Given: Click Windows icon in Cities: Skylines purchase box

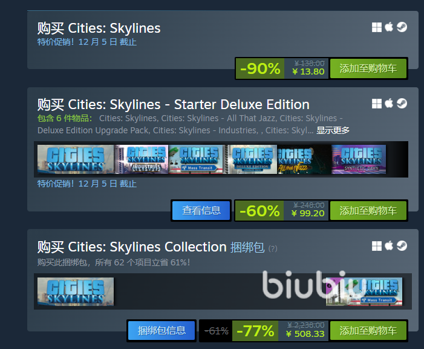Looking at the screenshot, I should (x=377, y=27).
